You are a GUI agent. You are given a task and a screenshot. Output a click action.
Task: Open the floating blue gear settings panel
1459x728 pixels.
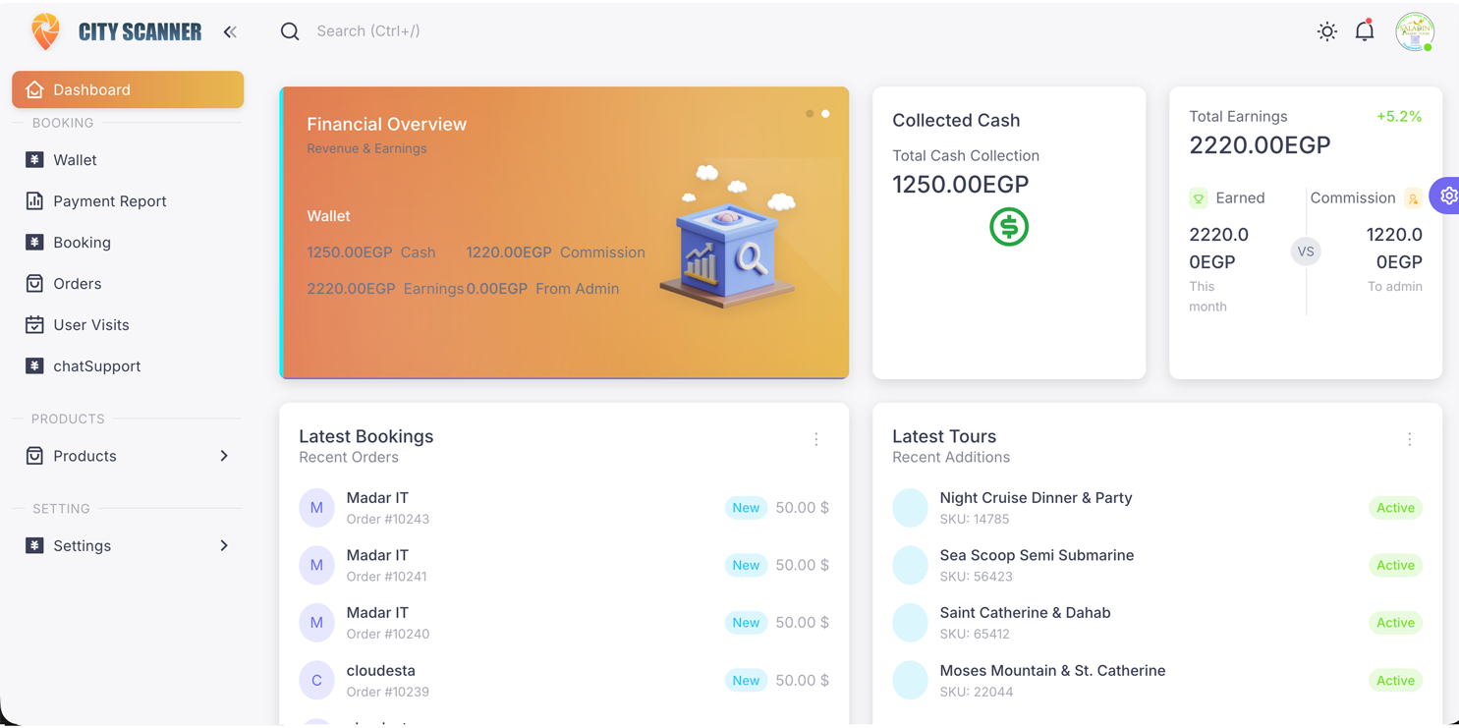(x=1446, y=195)
